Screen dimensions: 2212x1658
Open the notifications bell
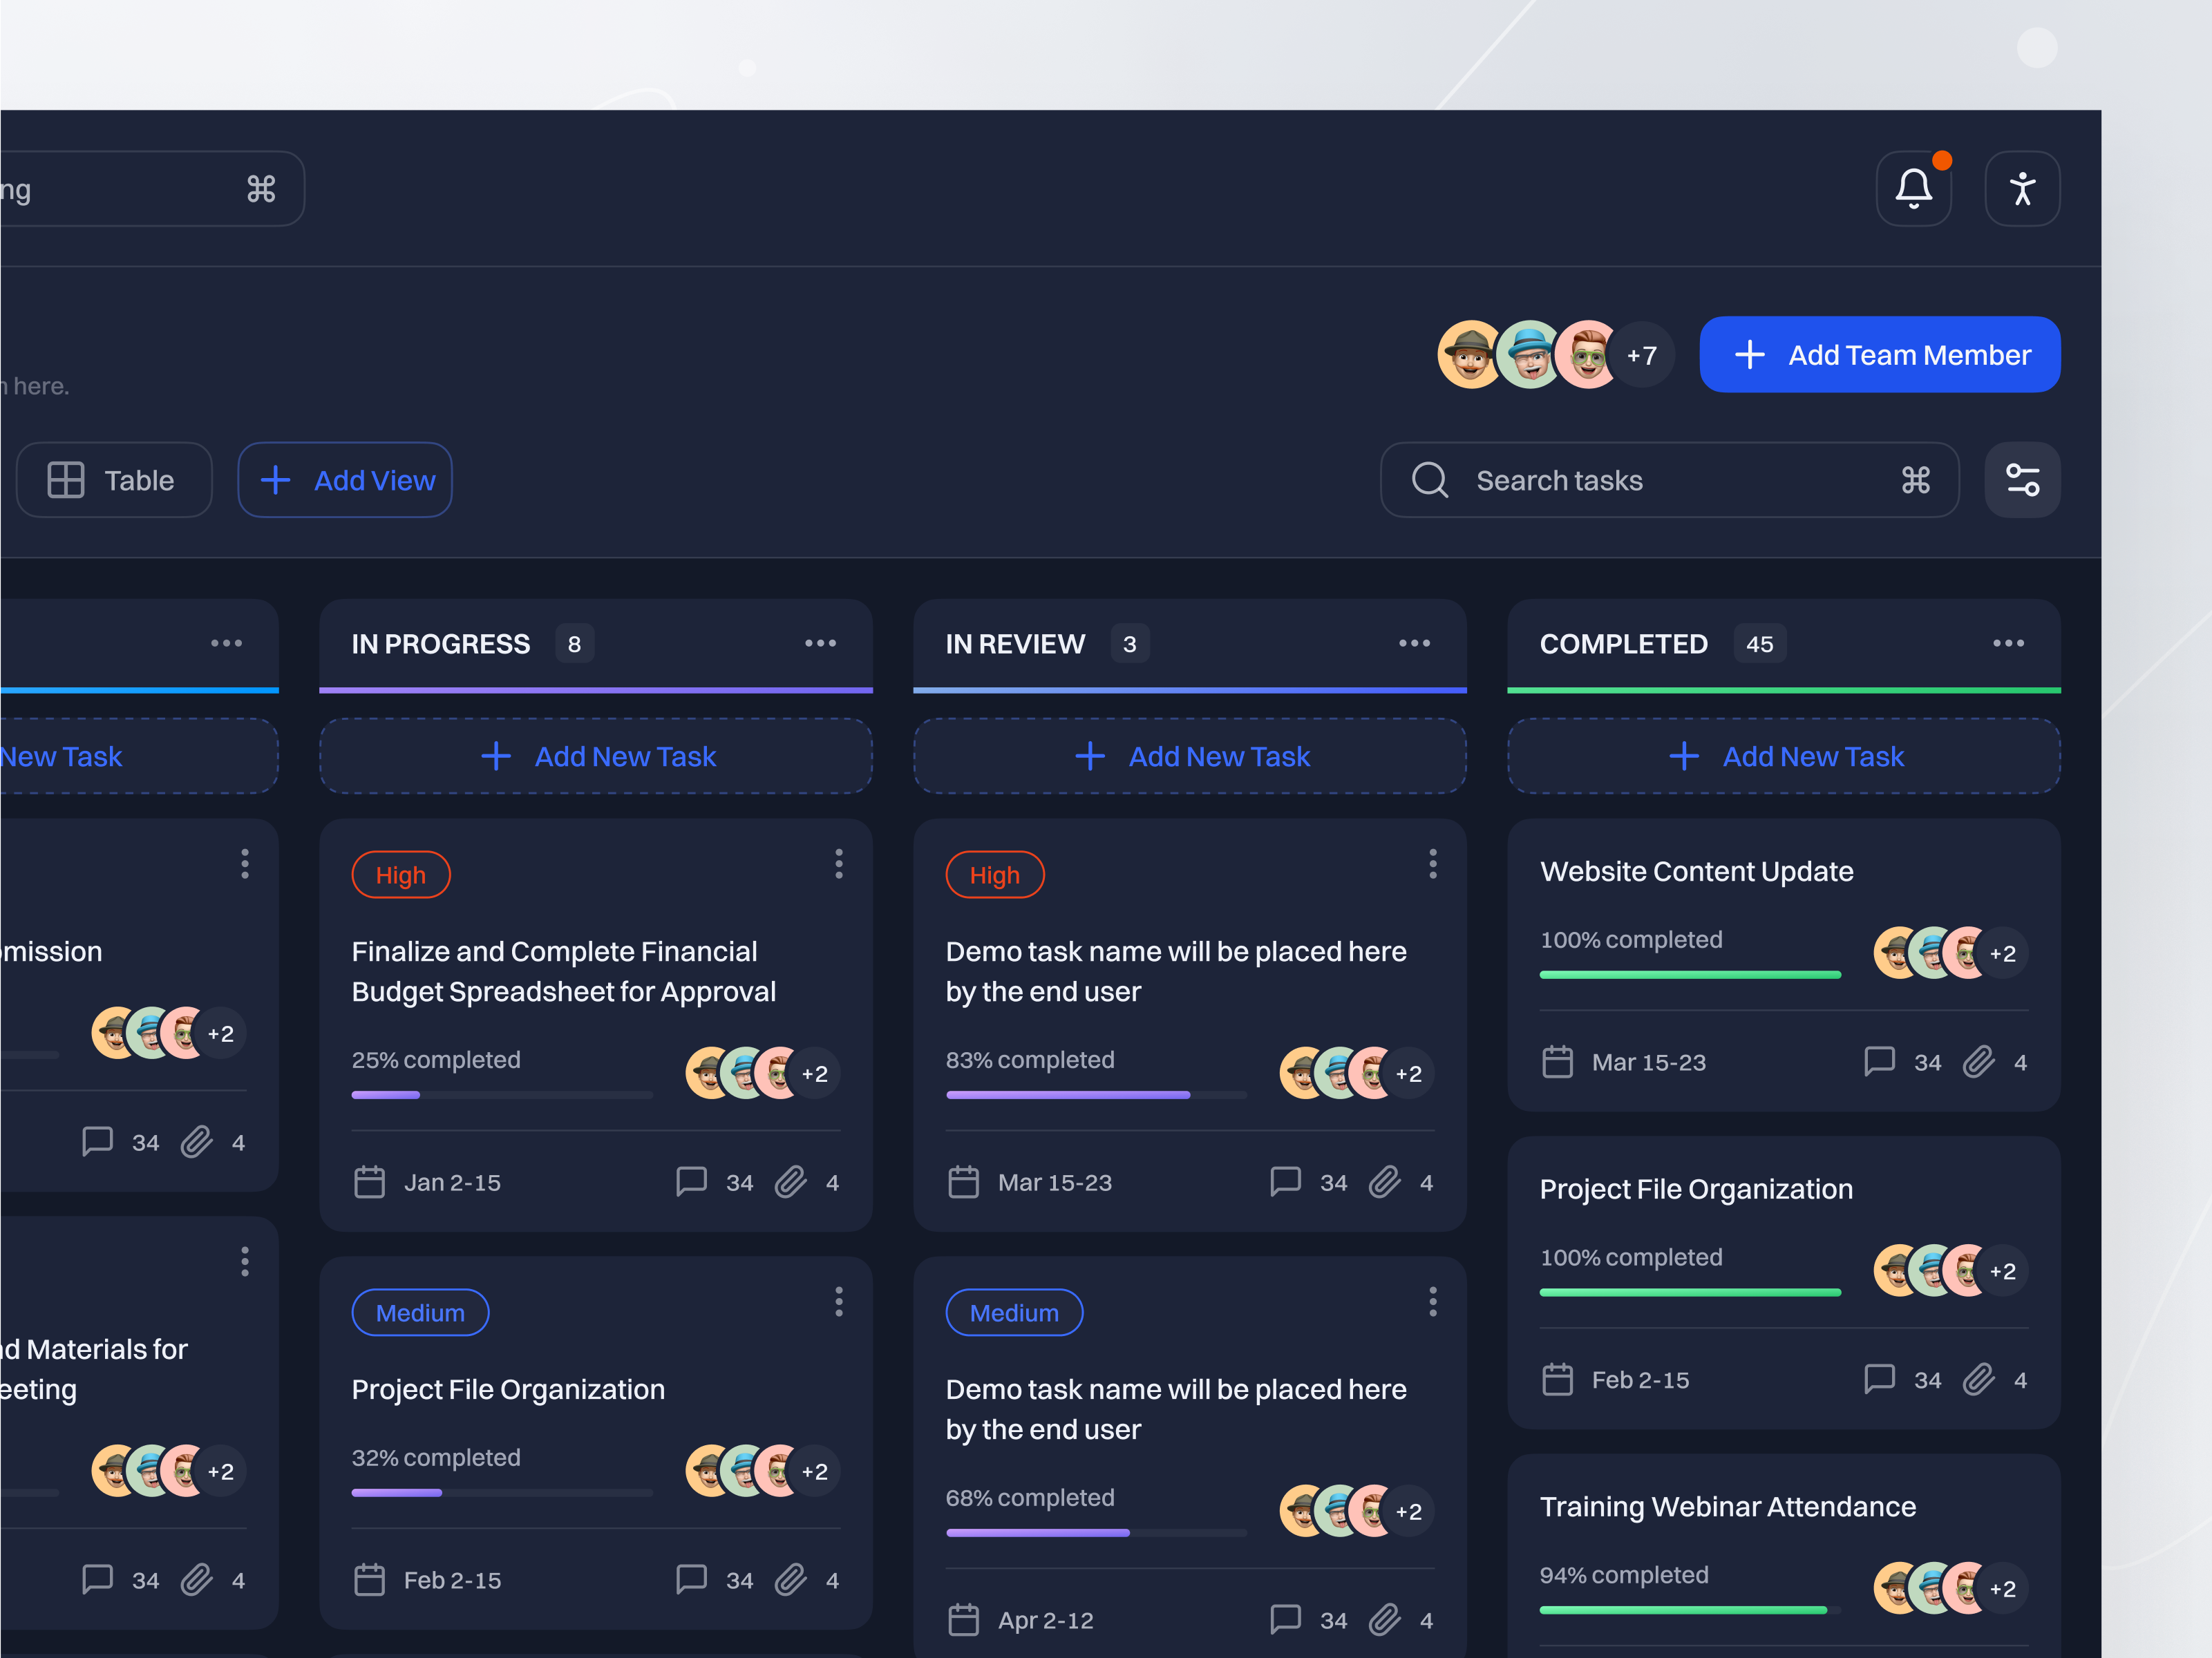pos(1913,189)
